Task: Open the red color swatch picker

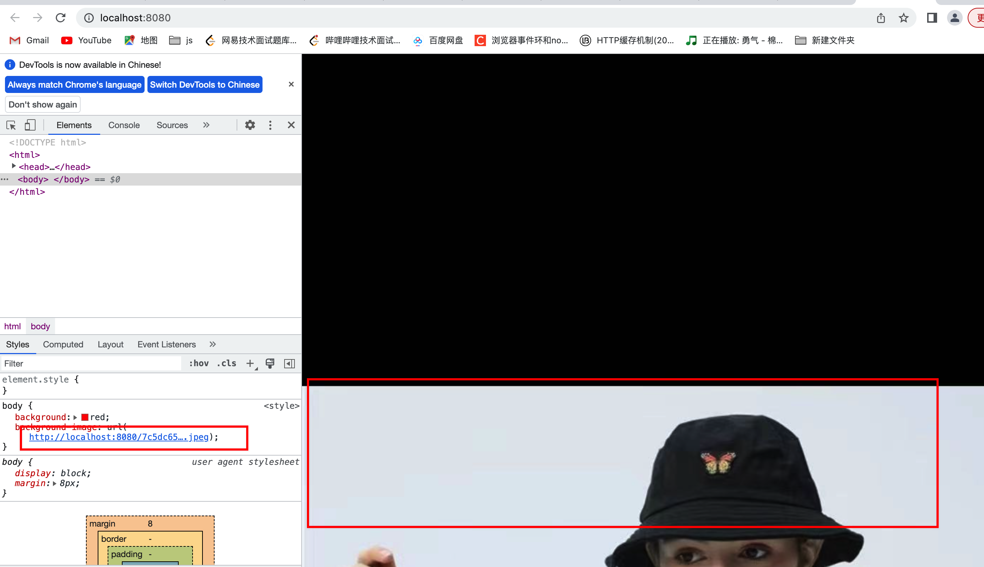Action: click(x=85, y=418)
